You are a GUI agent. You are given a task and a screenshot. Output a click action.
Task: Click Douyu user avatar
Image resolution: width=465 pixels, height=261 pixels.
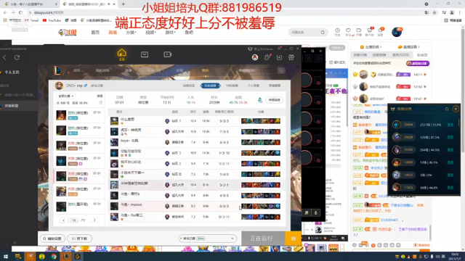[397, 32]
